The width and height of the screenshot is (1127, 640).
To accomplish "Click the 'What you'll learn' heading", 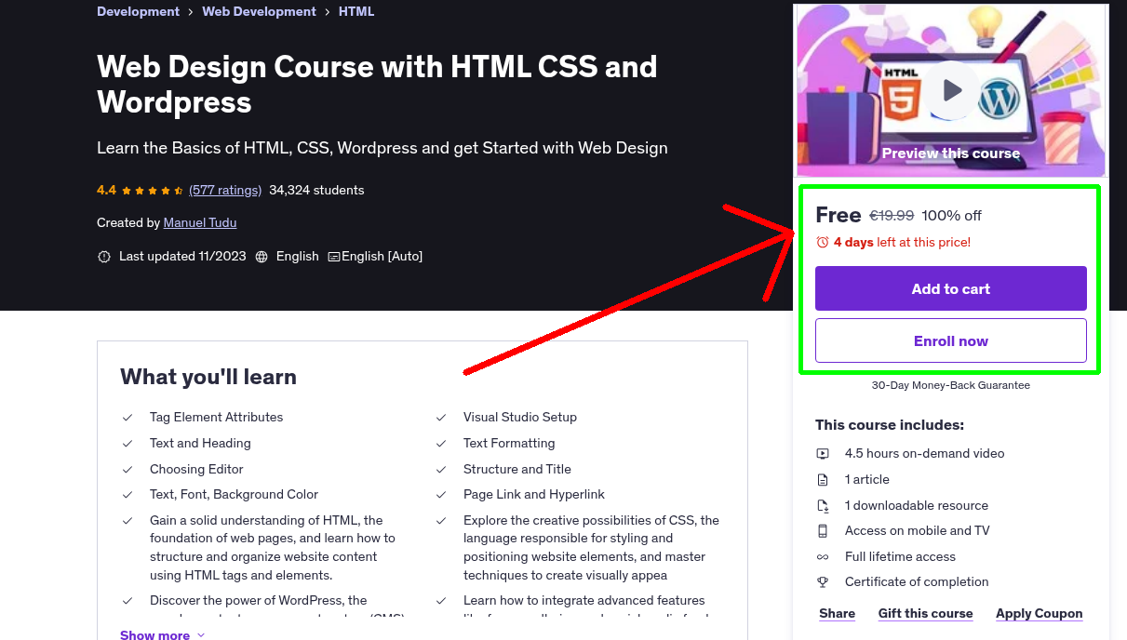I will click(208, 377).
